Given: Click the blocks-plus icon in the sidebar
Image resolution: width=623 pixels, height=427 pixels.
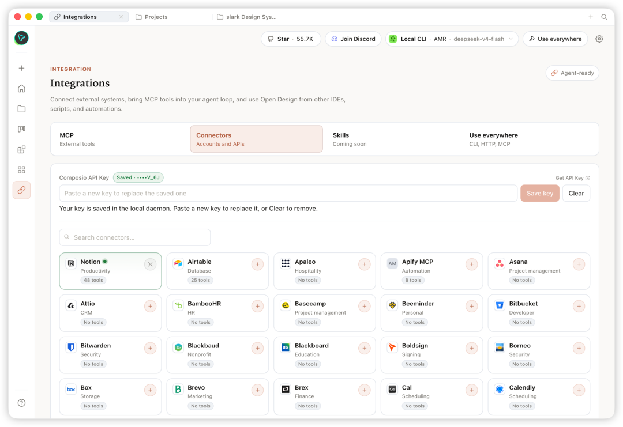Looking at the screenshot, I should (x=21, y=150).
